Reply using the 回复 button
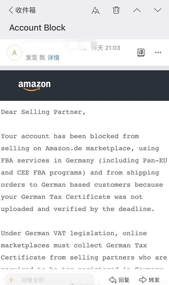Screen dimensions: 169x285 tap(119, 280)
